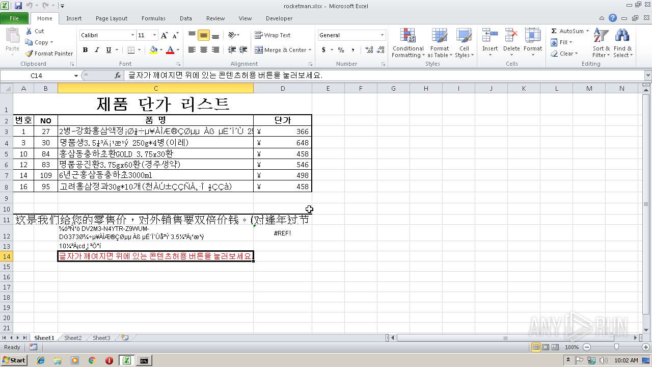
Task: Click the Decrease Font Size icon
Action: (x=175, y=35)
